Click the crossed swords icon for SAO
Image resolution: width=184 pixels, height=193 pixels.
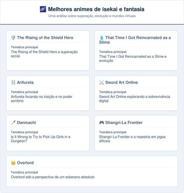pos(101,83)
